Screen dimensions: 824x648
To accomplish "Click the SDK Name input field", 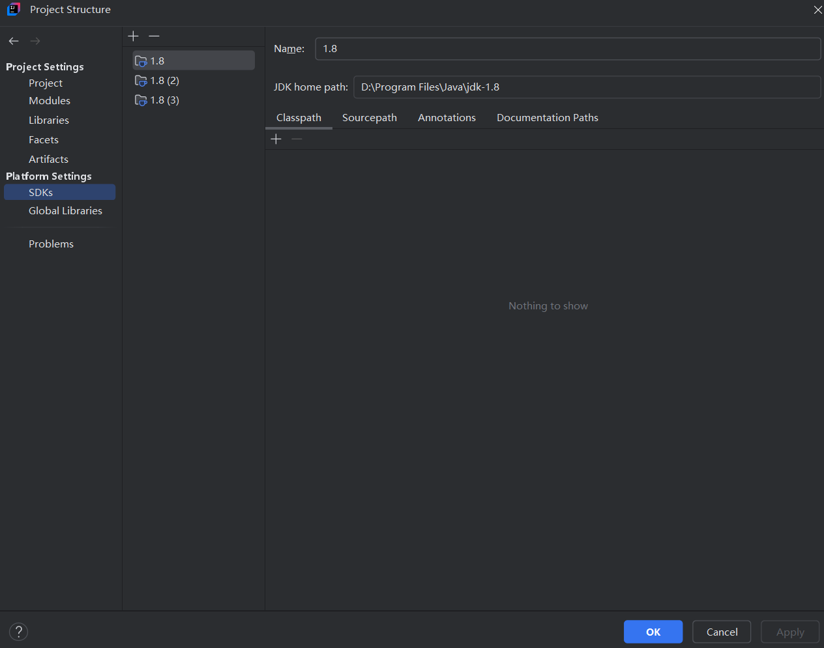I will (x=568, y=49).
